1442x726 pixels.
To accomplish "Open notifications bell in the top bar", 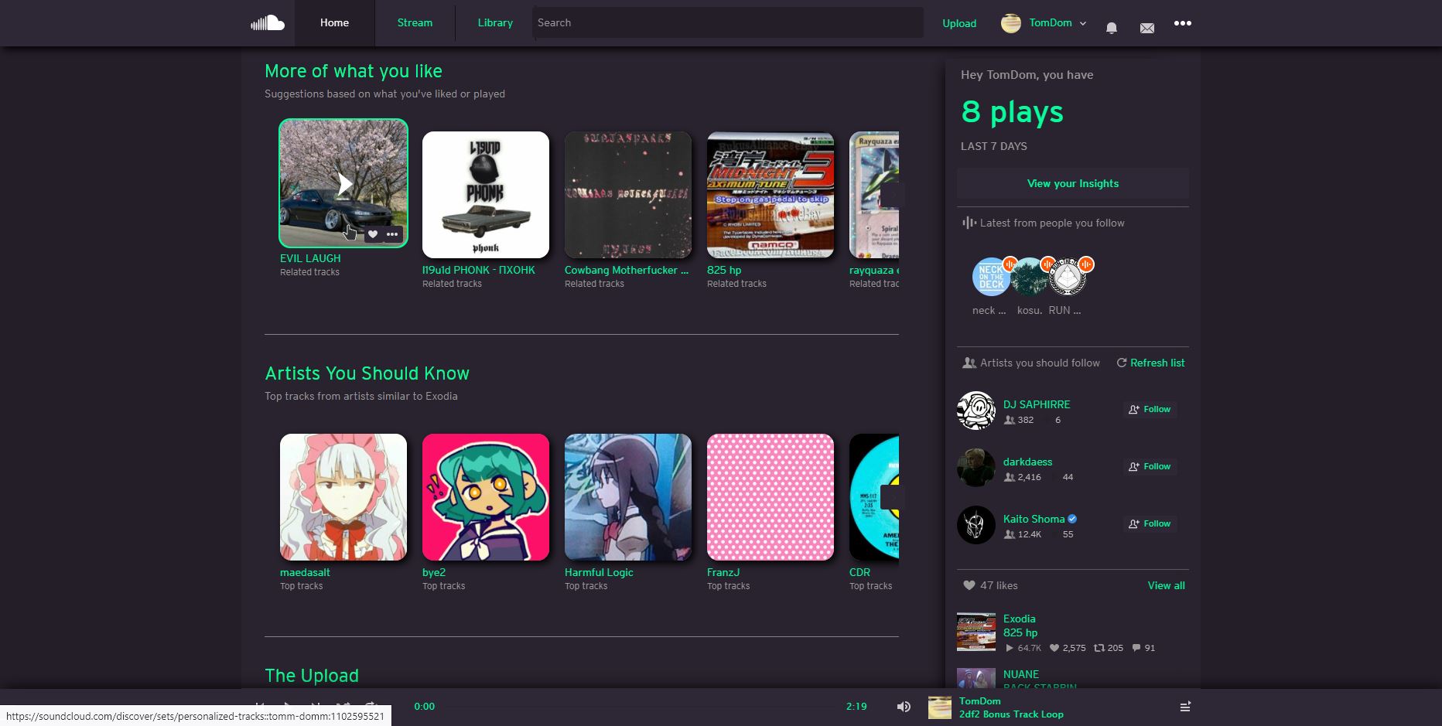I will point(1111,27).
